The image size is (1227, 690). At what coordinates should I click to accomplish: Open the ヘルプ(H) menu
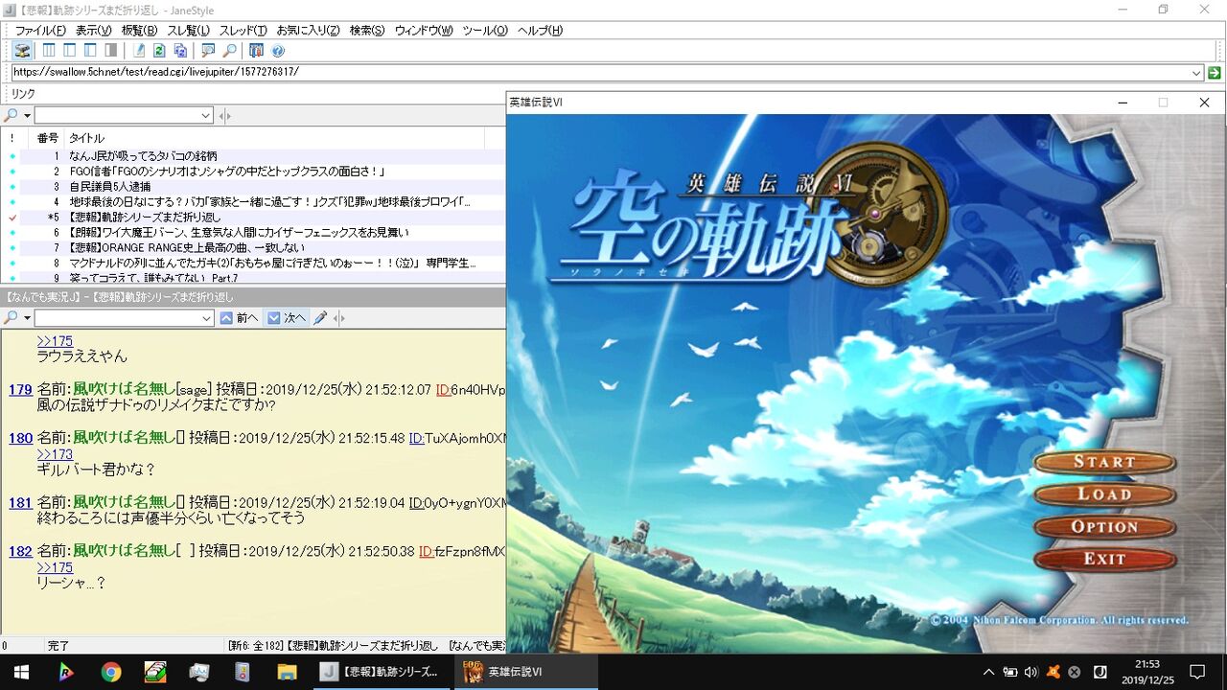(541, 31)
